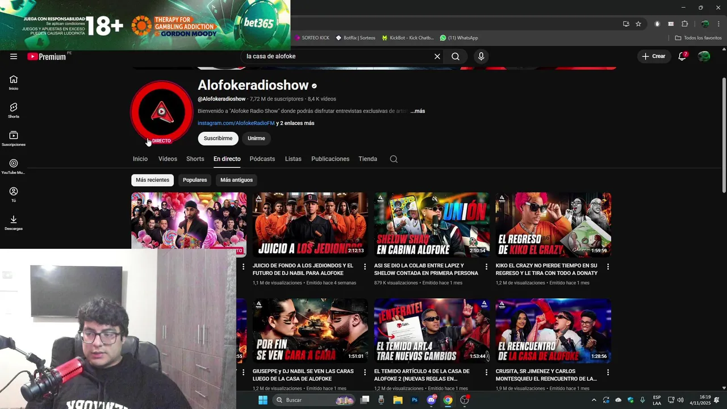This screenshot has height=409, width=727.
Task: Open the Windows Start menu
Action: [x=262, y=400]
